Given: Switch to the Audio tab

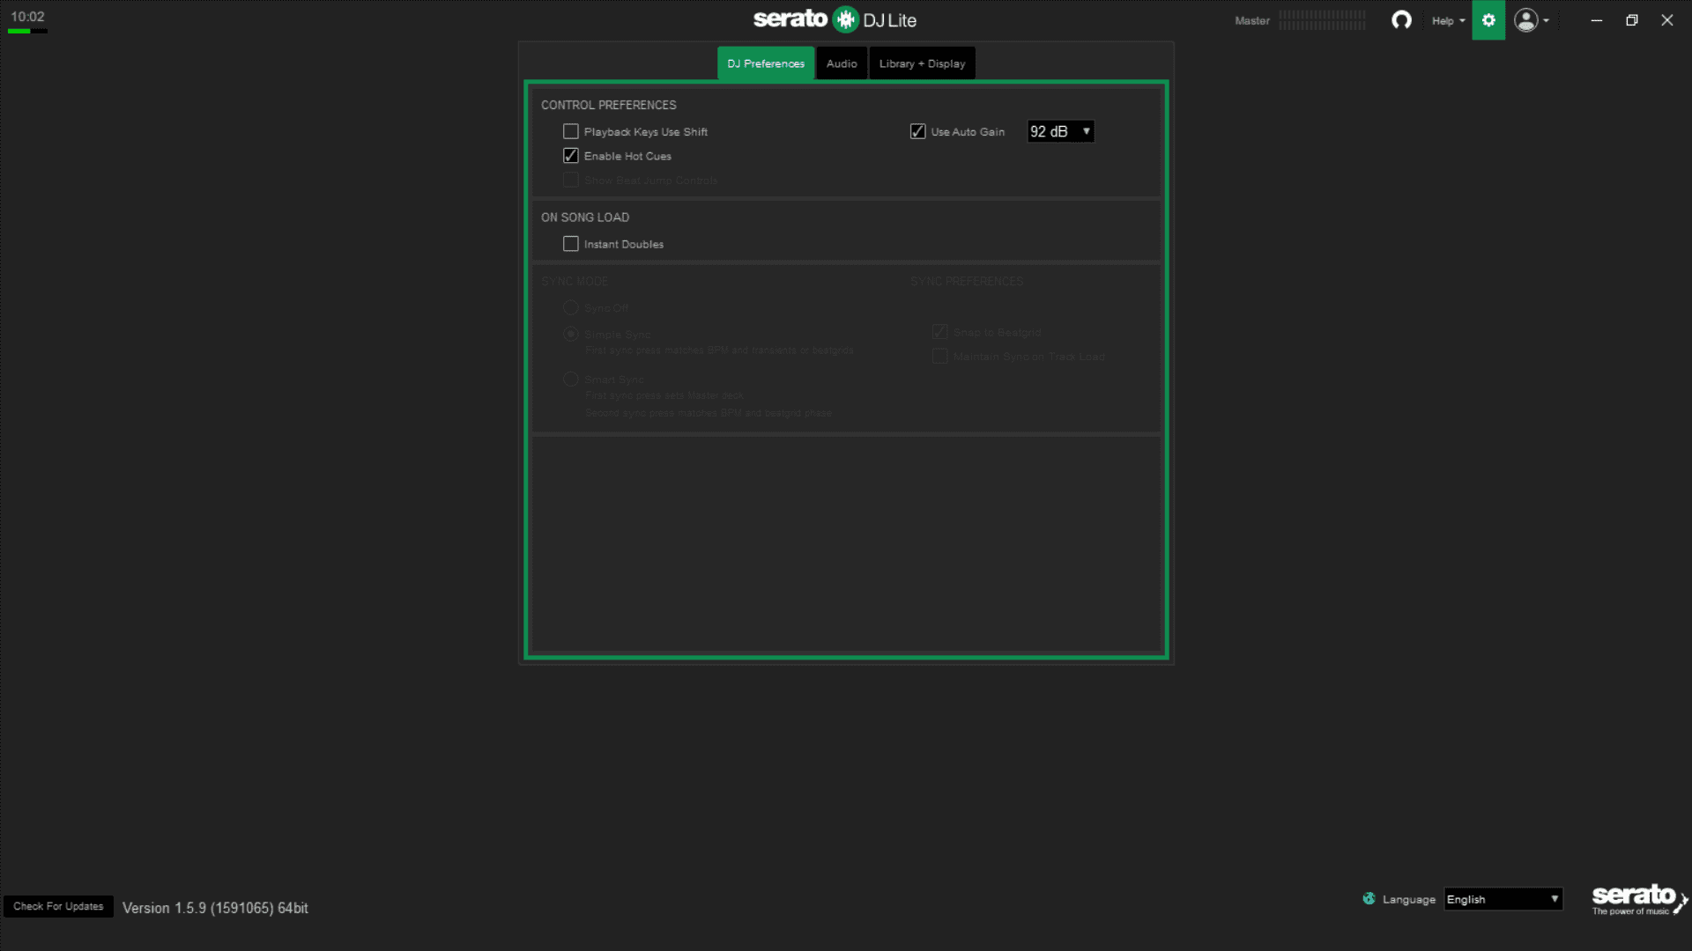Looking at the screenshot, I should (x=842, y=63).
